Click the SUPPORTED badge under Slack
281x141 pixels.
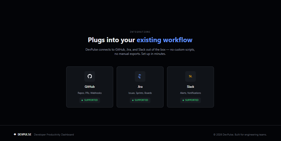190,100
